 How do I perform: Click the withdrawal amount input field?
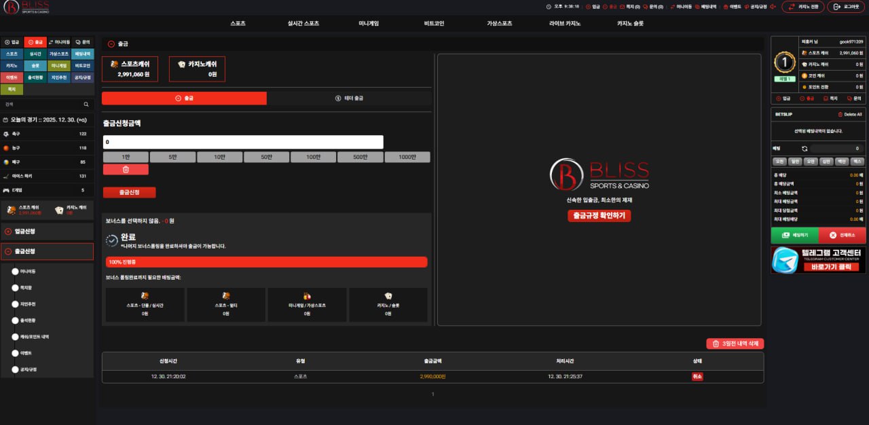243,143
